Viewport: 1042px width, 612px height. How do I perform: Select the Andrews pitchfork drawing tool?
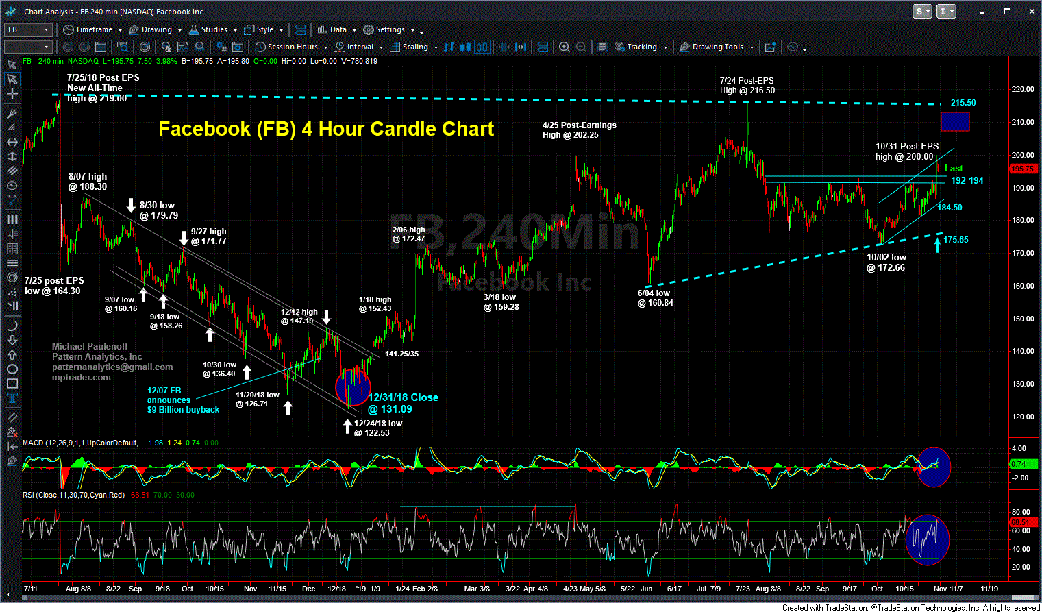[x=12, y=112]
